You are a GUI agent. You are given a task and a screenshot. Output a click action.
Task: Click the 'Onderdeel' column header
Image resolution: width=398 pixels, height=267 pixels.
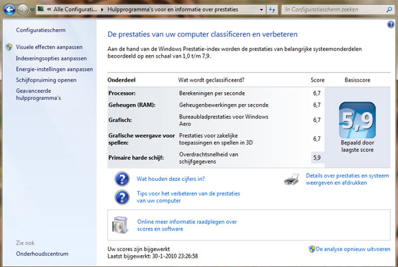[121, 80]
